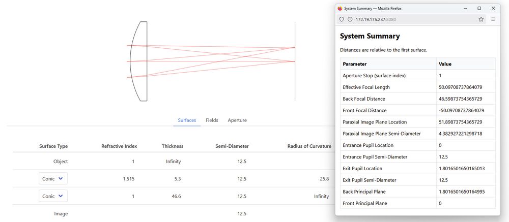Viewport: 509px width, 222px height.
Task: Click the Back Focal Distance value 46.59873754365729
Action: pyautogui.click(x=460, y=99)
